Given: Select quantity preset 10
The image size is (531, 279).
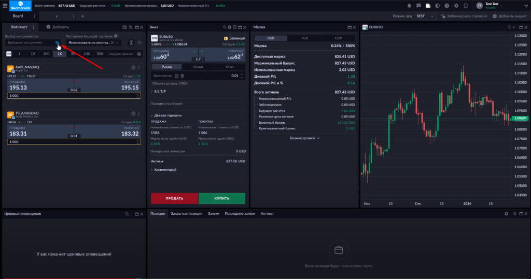Looking at the screenshot, I should coord(33,54).
